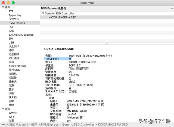Screen dimensions: 174x127
Task: Open 音频 audio category
Action: pos(11,105)
